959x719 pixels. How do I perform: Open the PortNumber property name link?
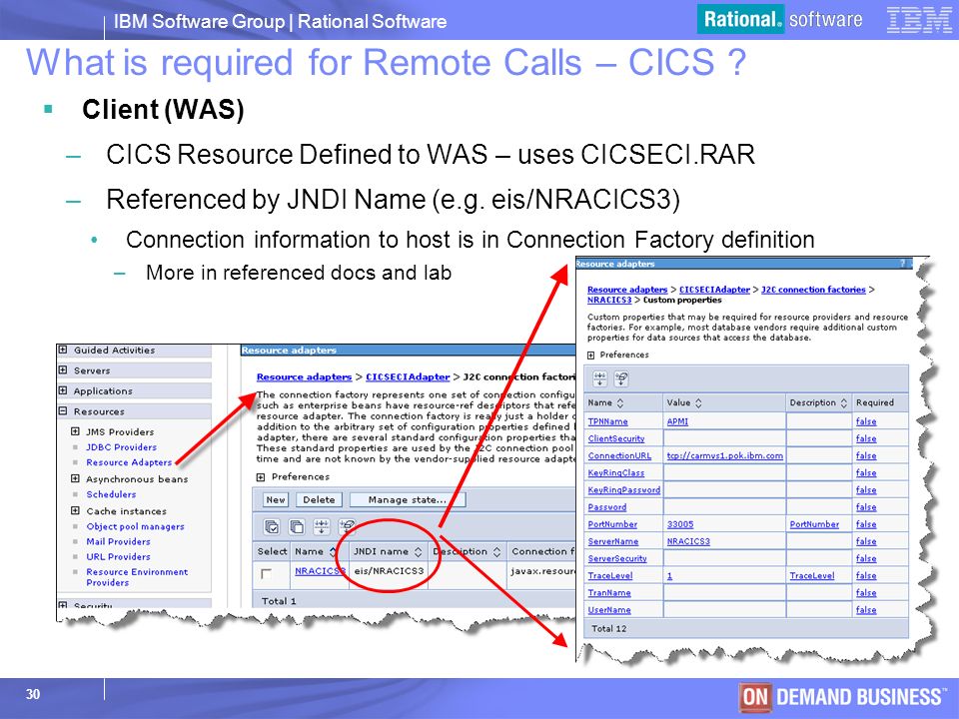612,524
